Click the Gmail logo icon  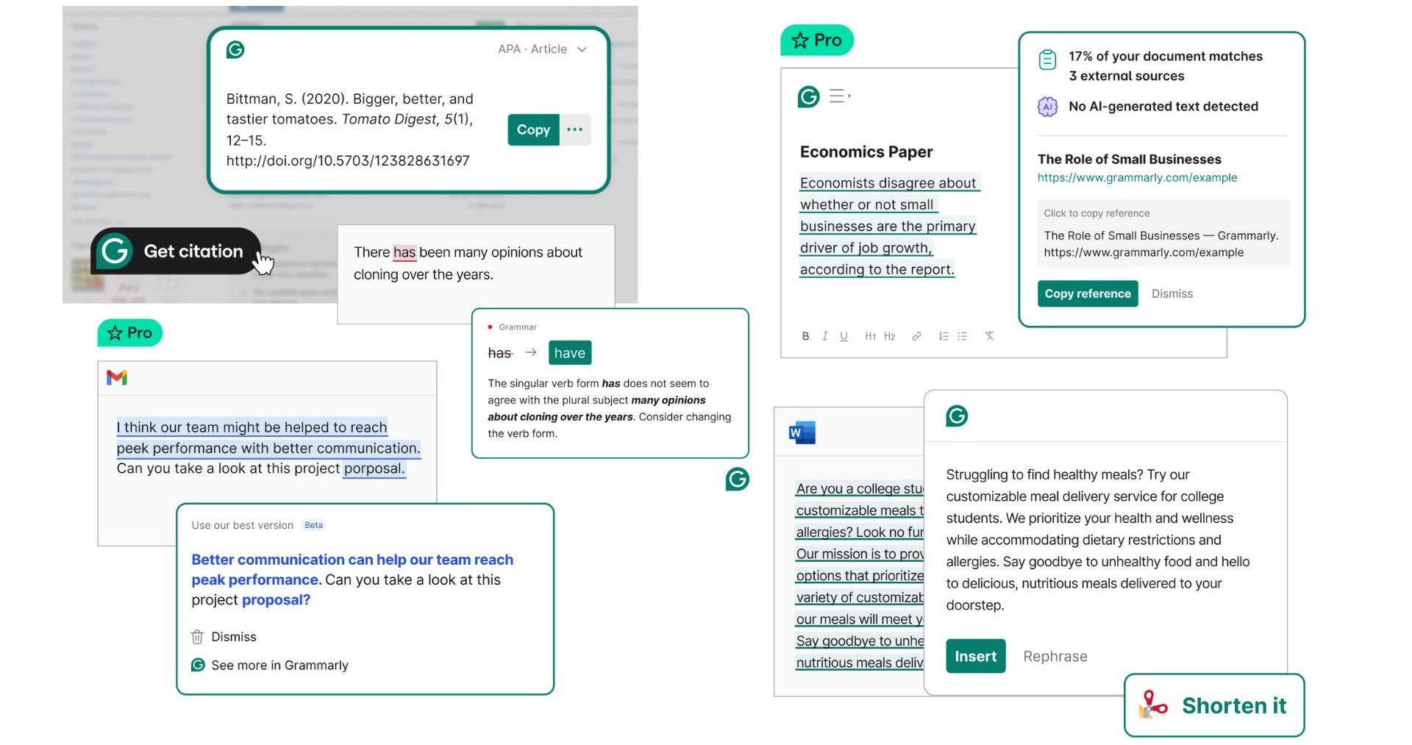[117, 377]
